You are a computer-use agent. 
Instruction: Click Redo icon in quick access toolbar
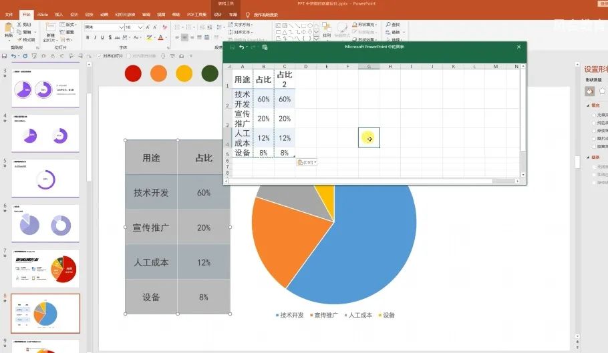pyautogui.click(x=25, y=56)
